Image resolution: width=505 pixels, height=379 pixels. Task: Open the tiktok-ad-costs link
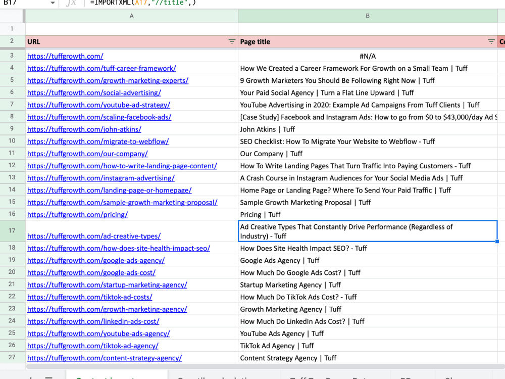pyautogui.click(x=89, y=297)
